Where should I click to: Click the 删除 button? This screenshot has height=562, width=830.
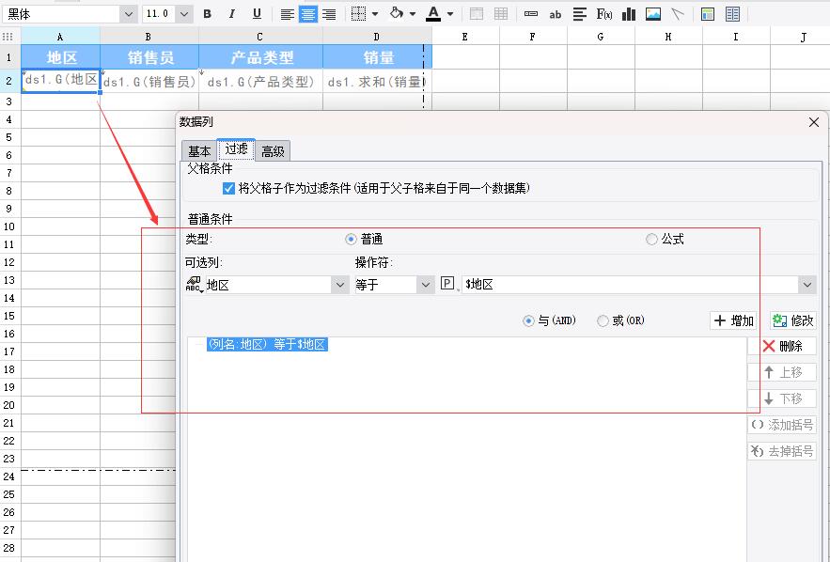[x=782, y=346]
